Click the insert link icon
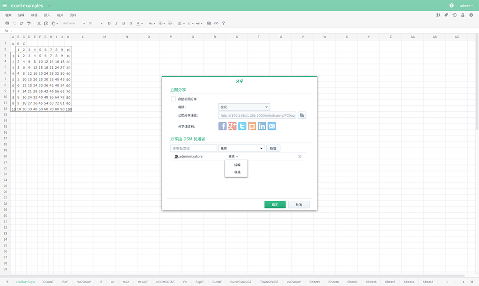This screenshot has height=286, width=479. 216,23
